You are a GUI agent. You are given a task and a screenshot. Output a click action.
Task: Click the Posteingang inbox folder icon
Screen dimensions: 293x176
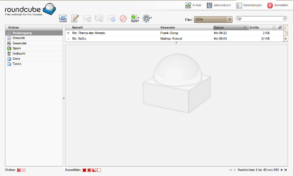tap(9, 33)
